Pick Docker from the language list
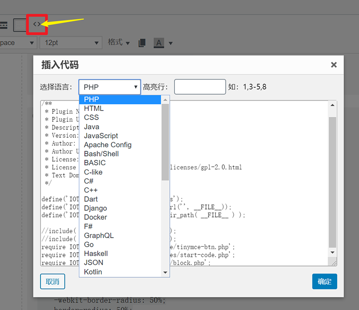The height and width of the screenshot is (310, 359). pyautogui.click(x=120, y=217)
